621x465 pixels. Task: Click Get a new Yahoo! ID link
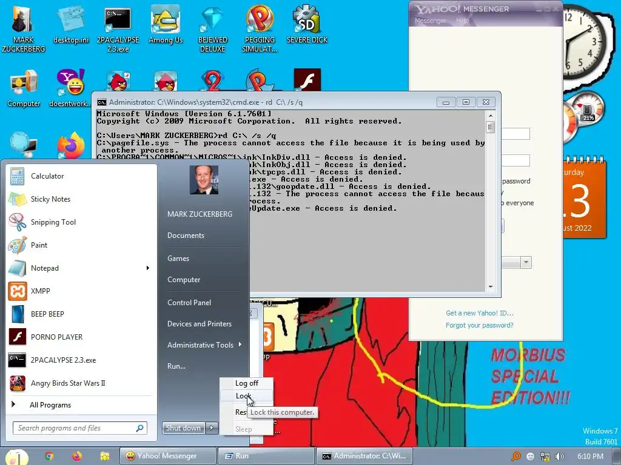[479, 313]
